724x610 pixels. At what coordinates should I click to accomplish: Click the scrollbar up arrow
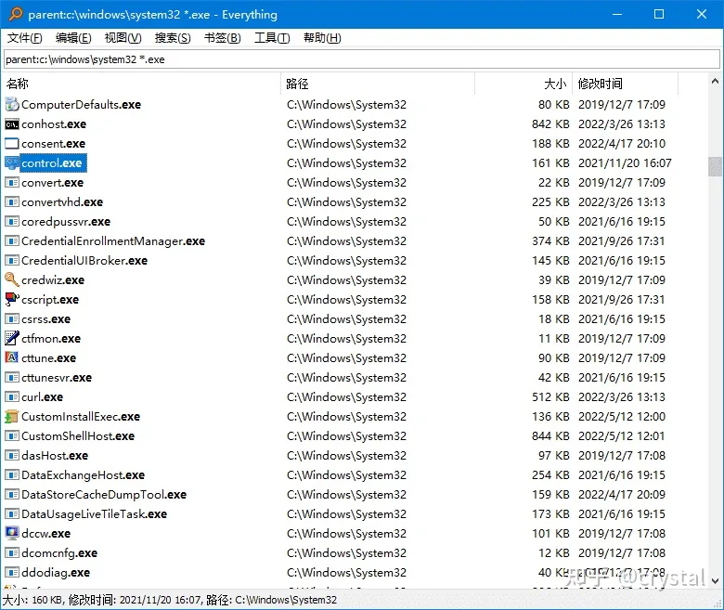pos(715,82)
